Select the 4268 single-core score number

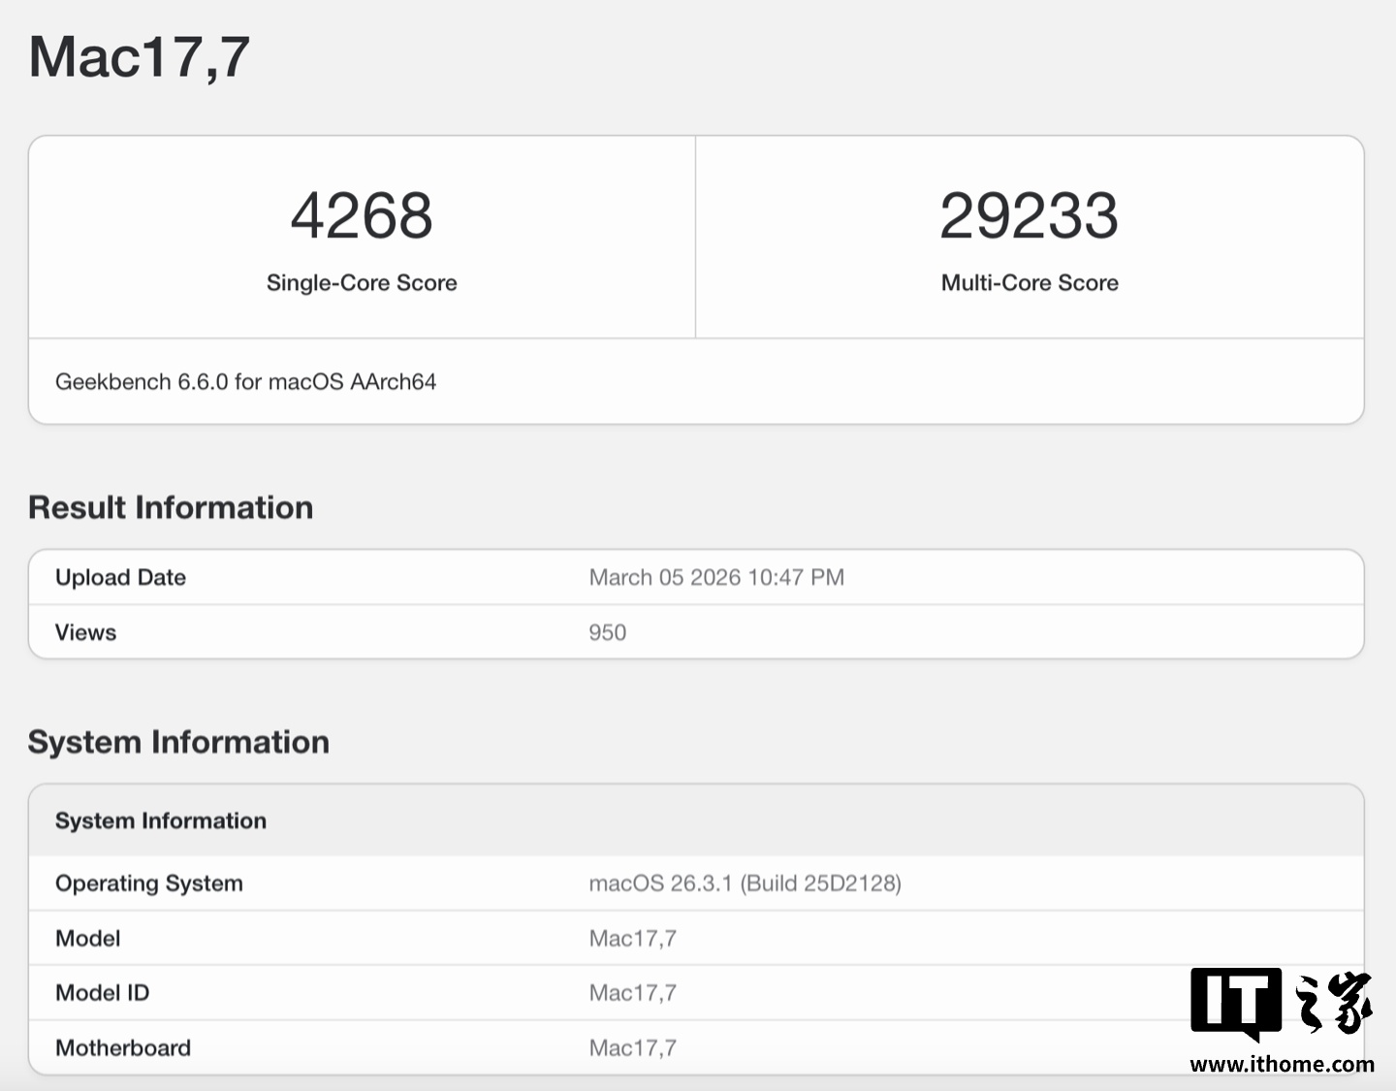(x=362, y=215)
